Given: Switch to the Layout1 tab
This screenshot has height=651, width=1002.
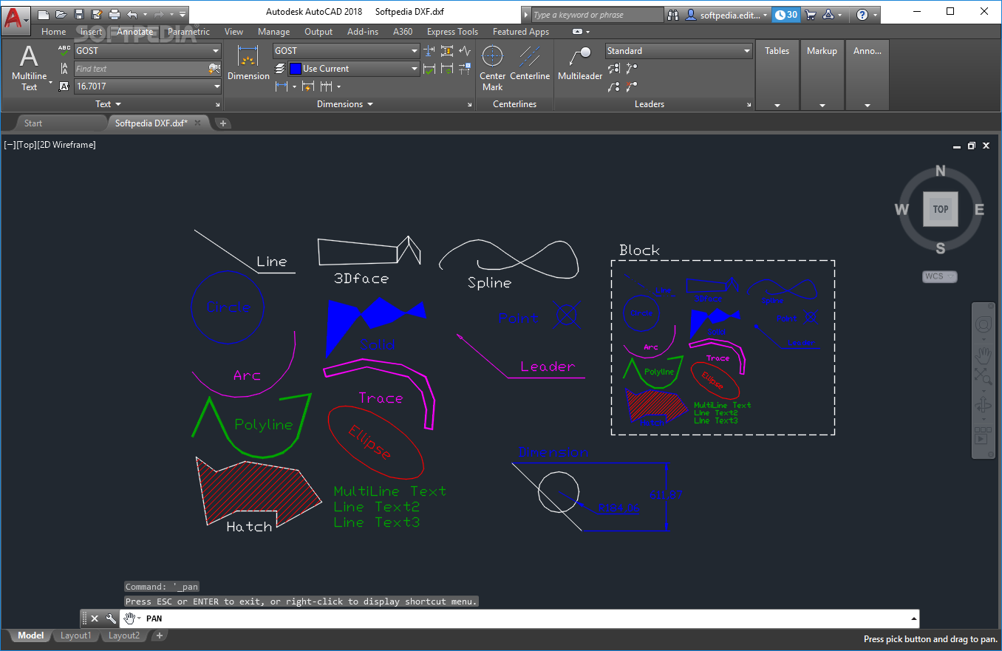Looking at the screenshot, I should coord(76,635).
